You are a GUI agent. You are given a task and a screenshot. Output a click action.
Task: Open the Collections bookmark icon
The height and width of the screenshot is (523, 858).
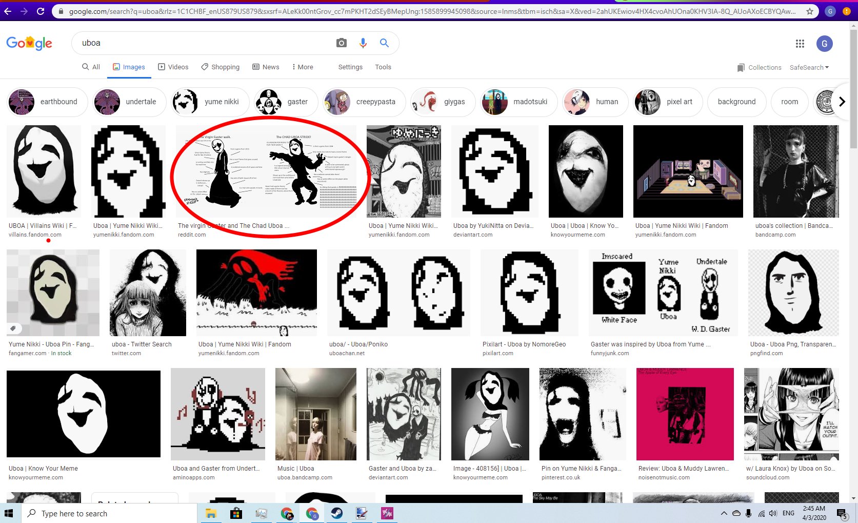[741, 67]
